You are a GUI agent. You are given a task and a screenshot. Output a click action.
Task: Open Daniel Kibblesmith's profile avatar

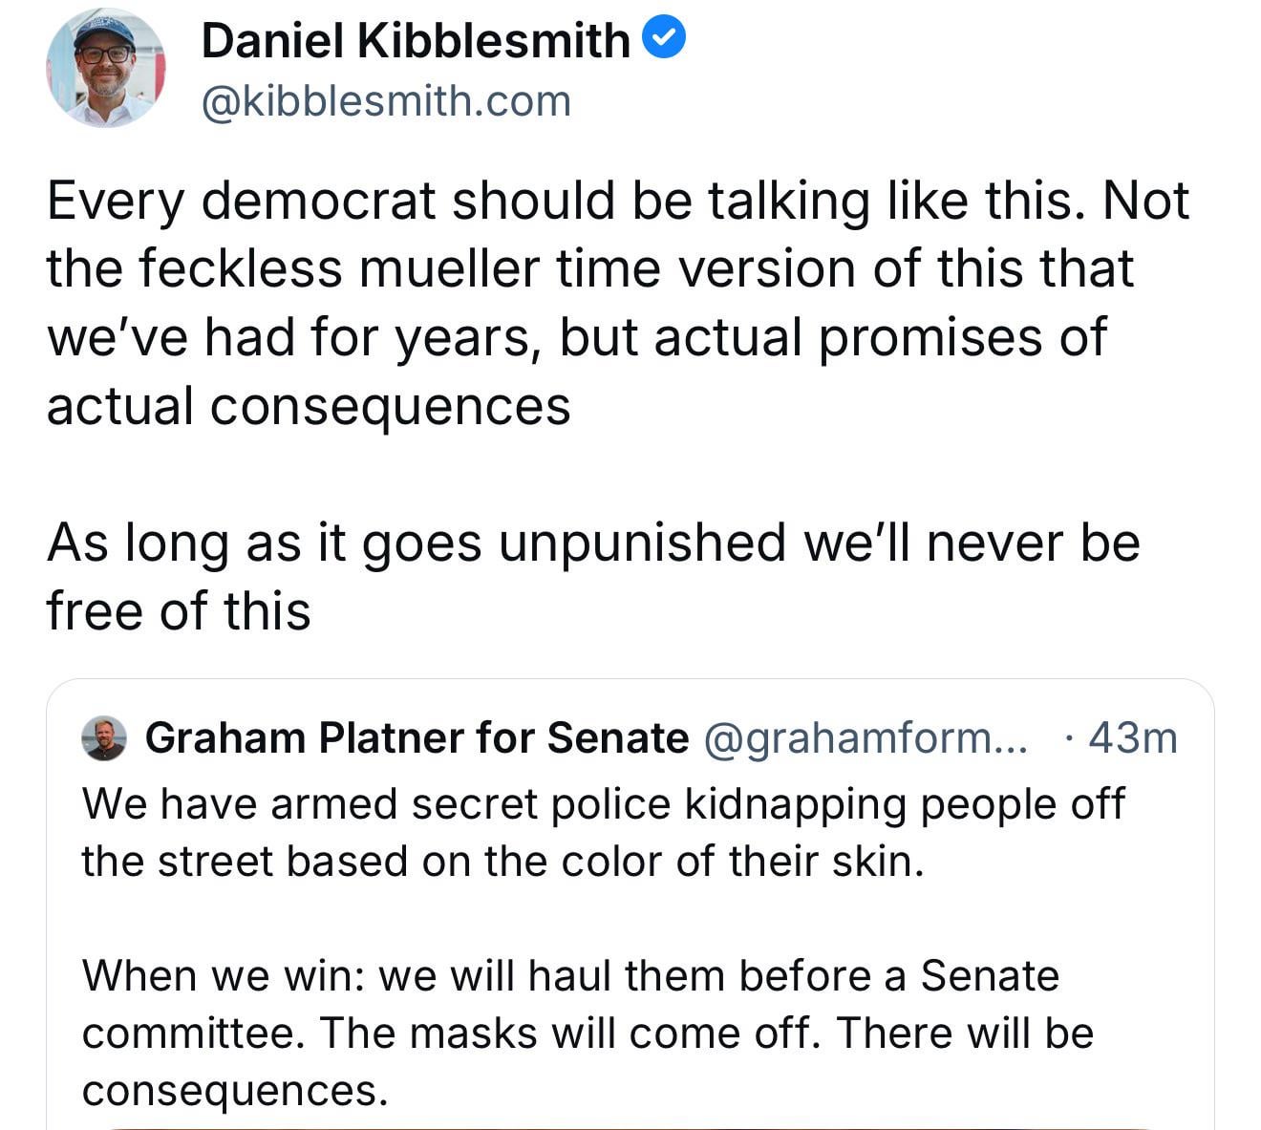point(105,69)
